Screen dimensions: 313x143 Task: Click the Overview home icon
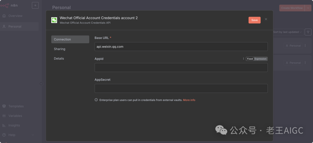click(4, 16)
